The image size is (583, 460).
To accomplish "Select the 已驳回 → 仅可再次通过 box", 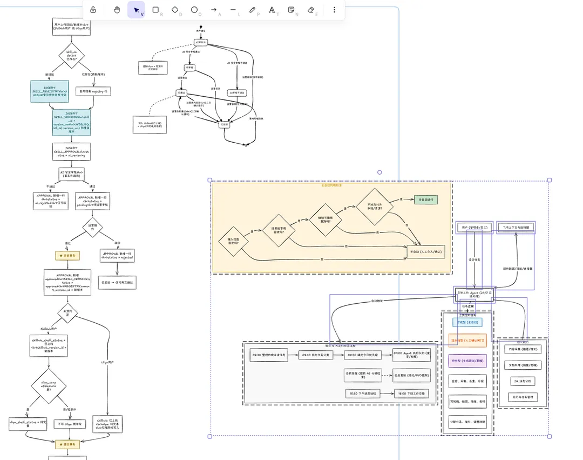I will [117, 283].
